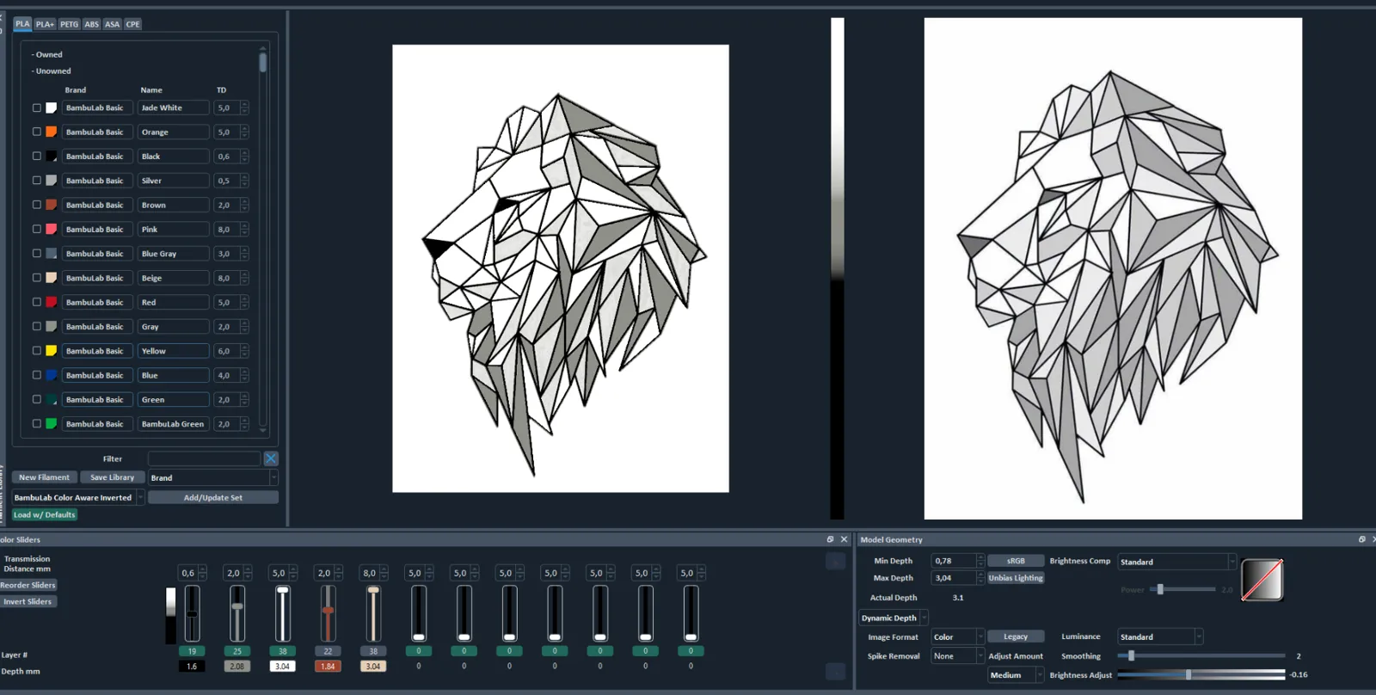
Task: Click the Jade White color swatch
Action: pyautogui.click(x=52, y=108)
